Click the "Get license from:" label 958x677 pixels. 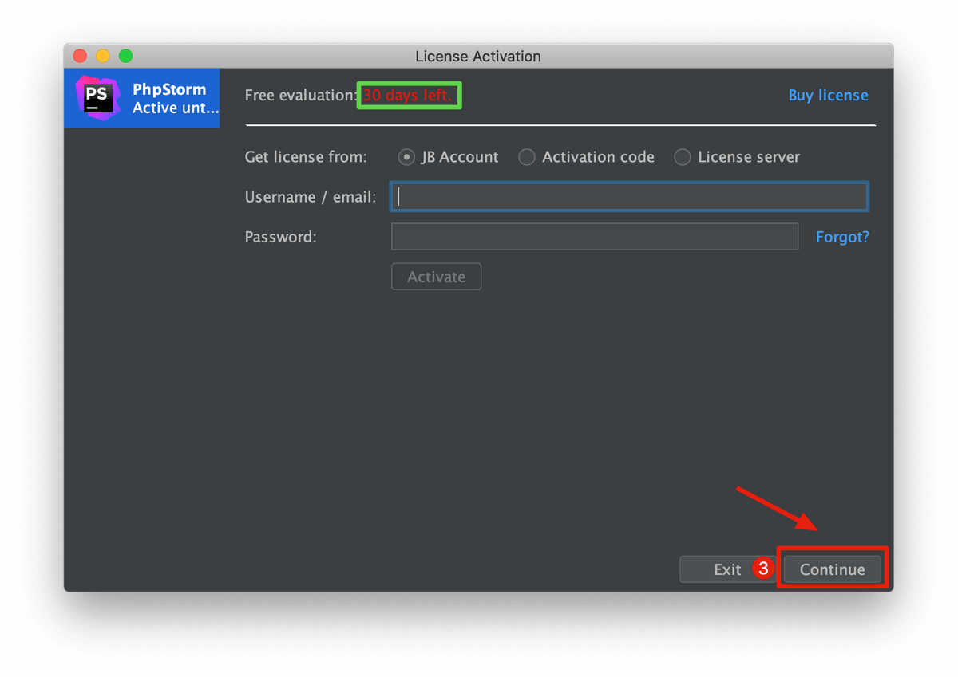coord(306,157)
